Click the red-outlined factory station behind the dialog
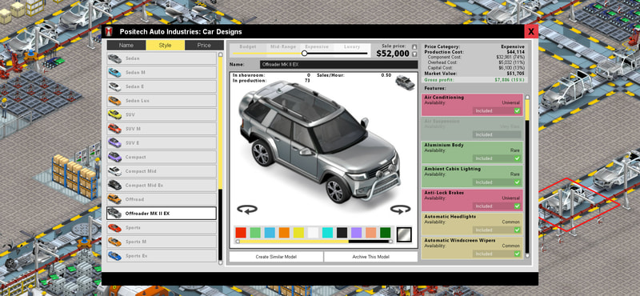This screenshot has width=640, height=296. [x=579, y=204]
